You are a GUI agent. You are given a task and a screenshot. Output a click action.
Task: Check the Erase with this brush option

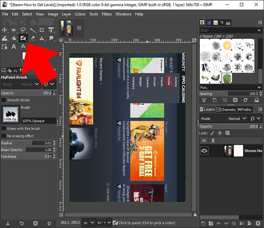[4, 129]
